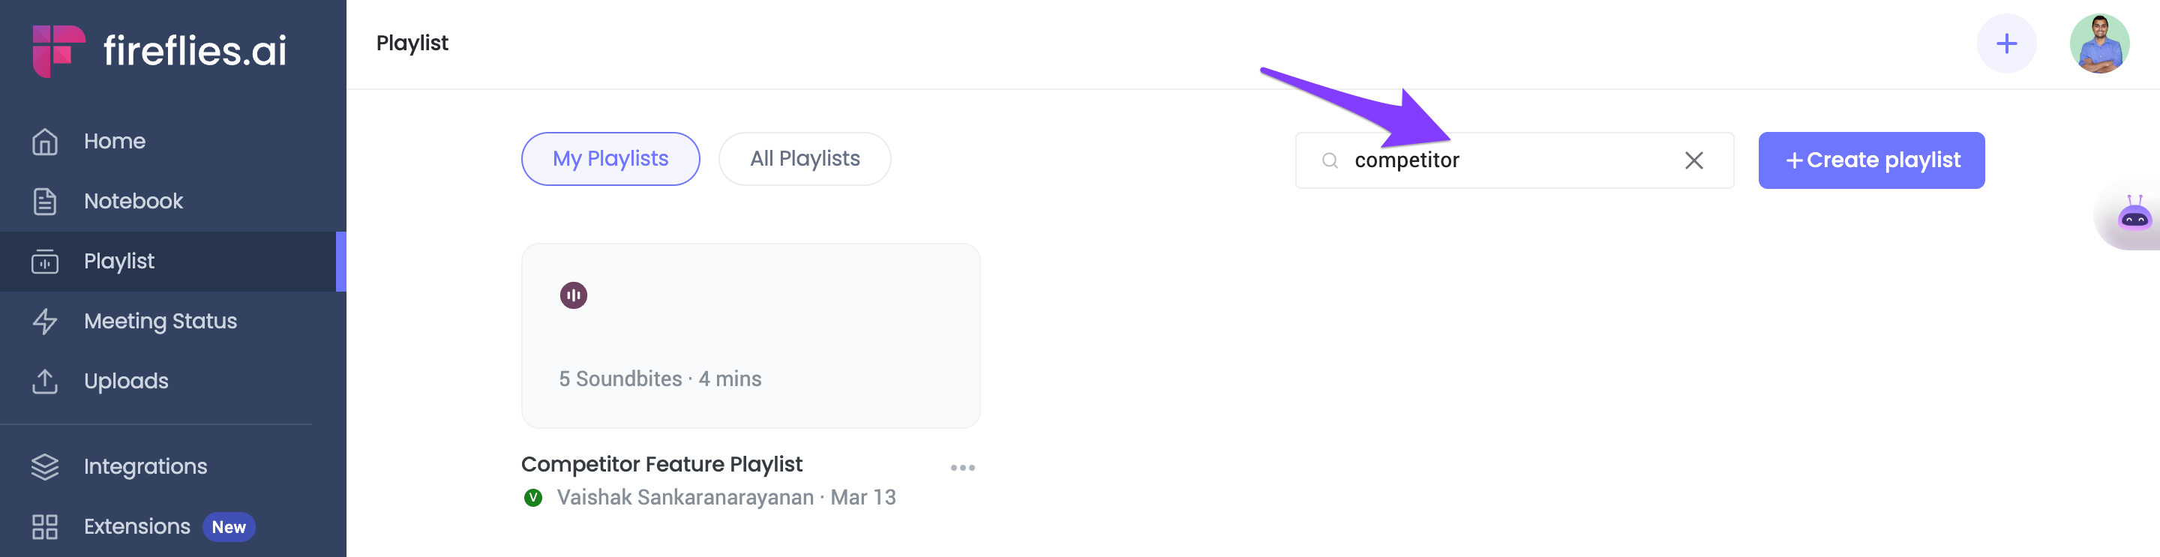Clear the competitor search text
2160x557 pixels.
click(1693, 160)
